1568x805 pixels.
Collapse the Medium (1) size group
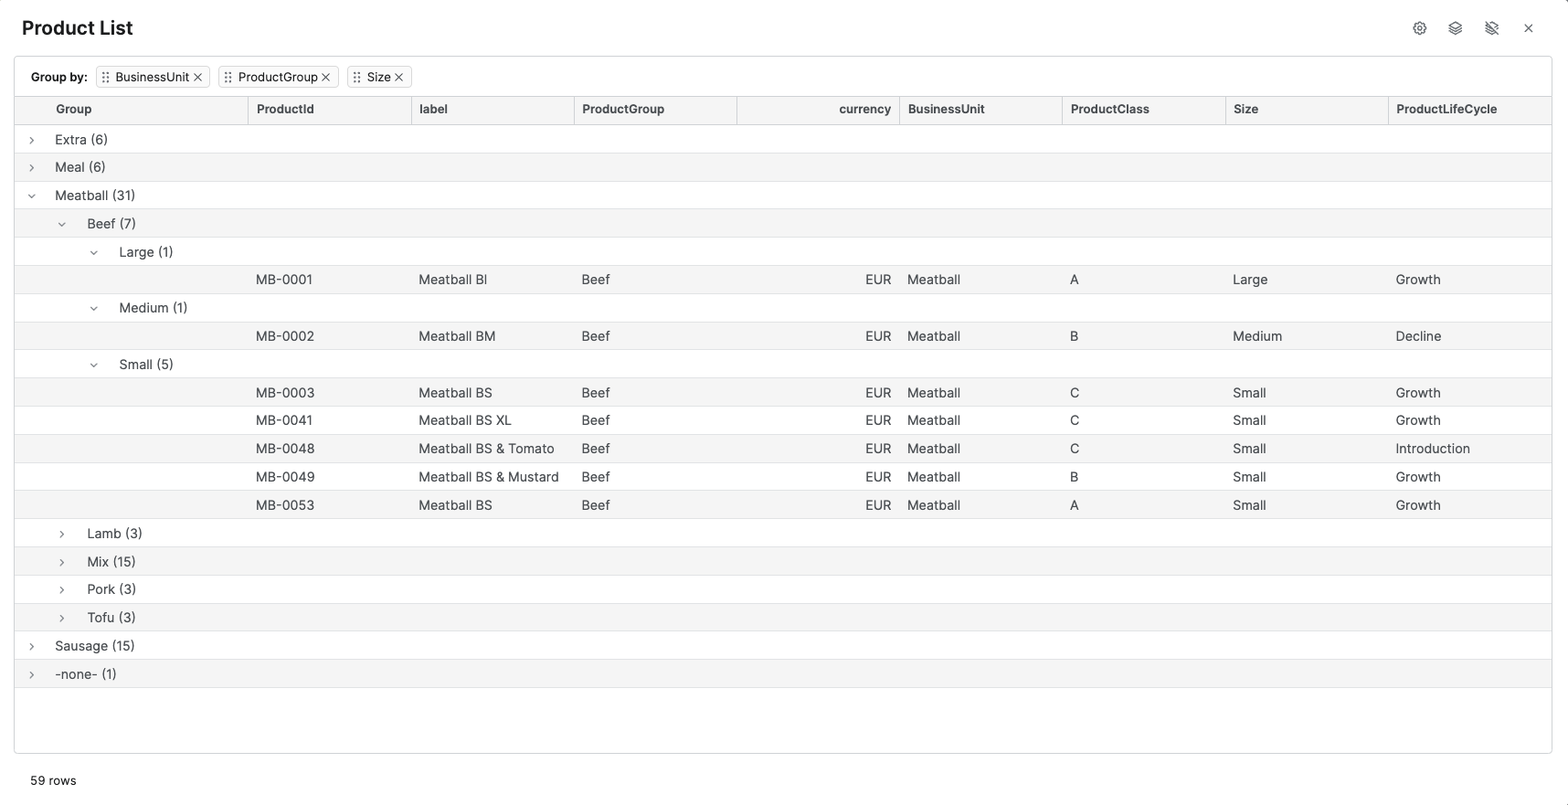point(94,308)
